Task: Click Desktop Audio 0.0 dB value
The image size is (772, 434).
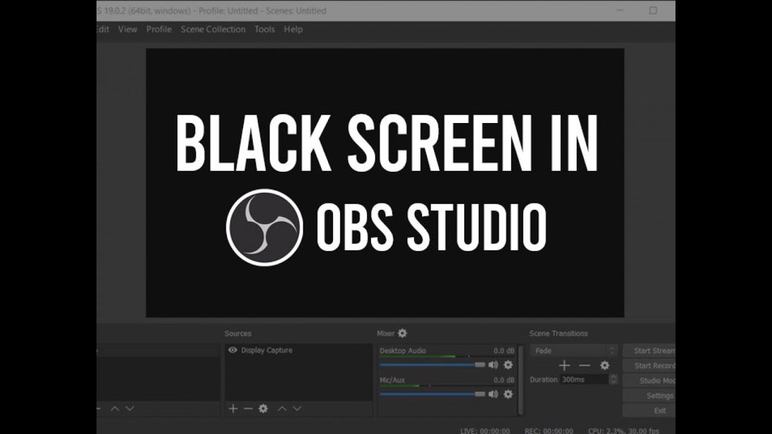Action: tap(504, 351)
